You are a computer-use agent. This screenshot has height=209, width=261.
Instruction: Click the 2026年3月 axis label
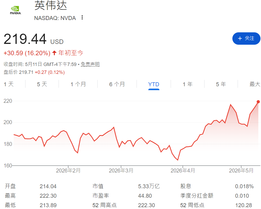(121, 171)
